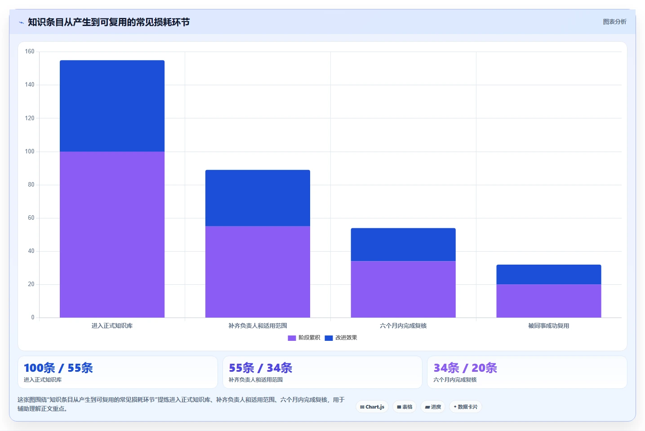Click the x-axis label 六个月内完成复核
This screenshot has height=431, width=645.
click(x=403, y=326)
